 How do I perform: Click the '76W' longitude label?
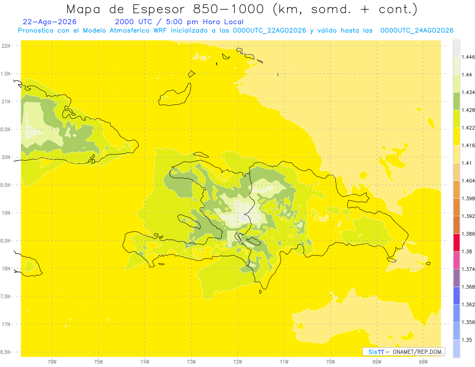click(x=52, y=362)
